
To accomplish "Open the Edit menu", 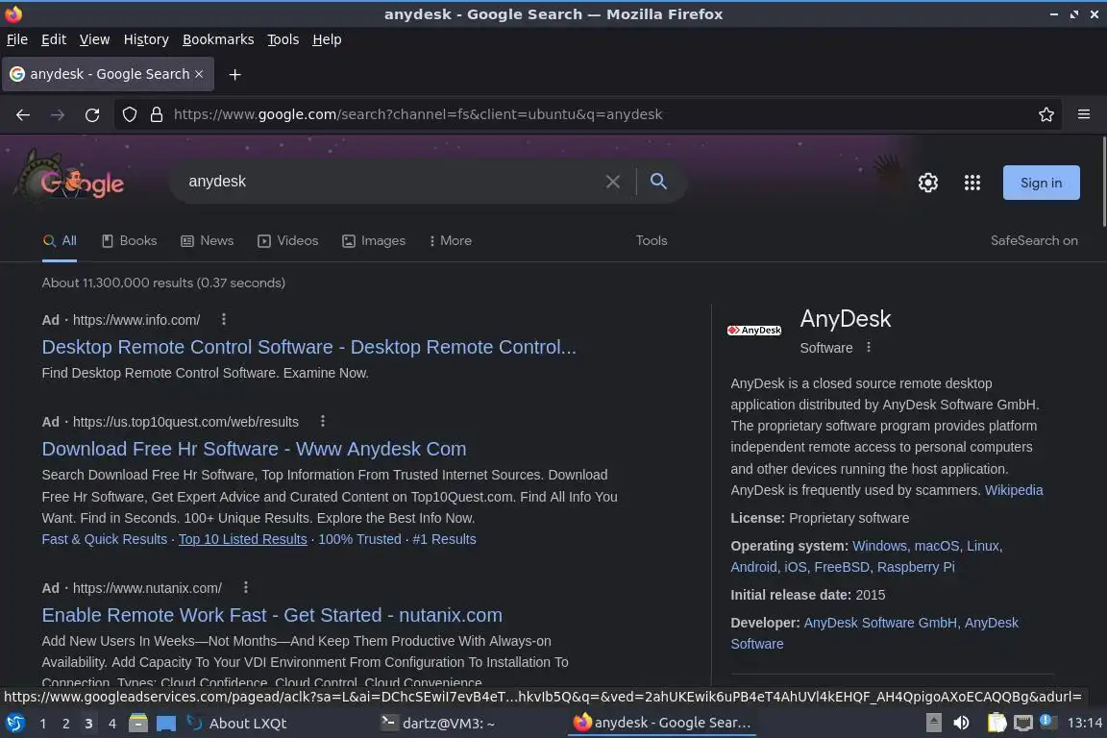I will pyautogui.click(x=54, y=39).
